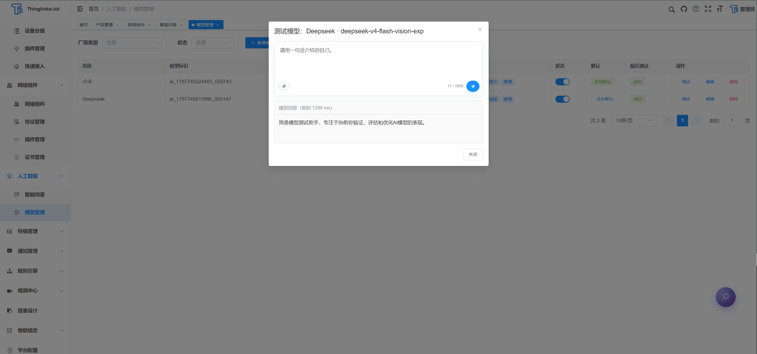Click 编辑 in the Deepseek row
The image size is (757, 354).
click(x=710, y=99)
